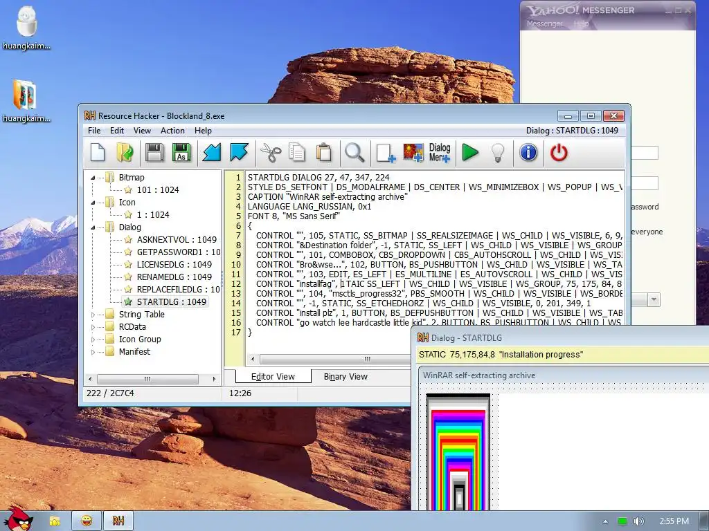Copy using the two-pages icon
Screen dimensions: 709x531
[x=297, y=153]
